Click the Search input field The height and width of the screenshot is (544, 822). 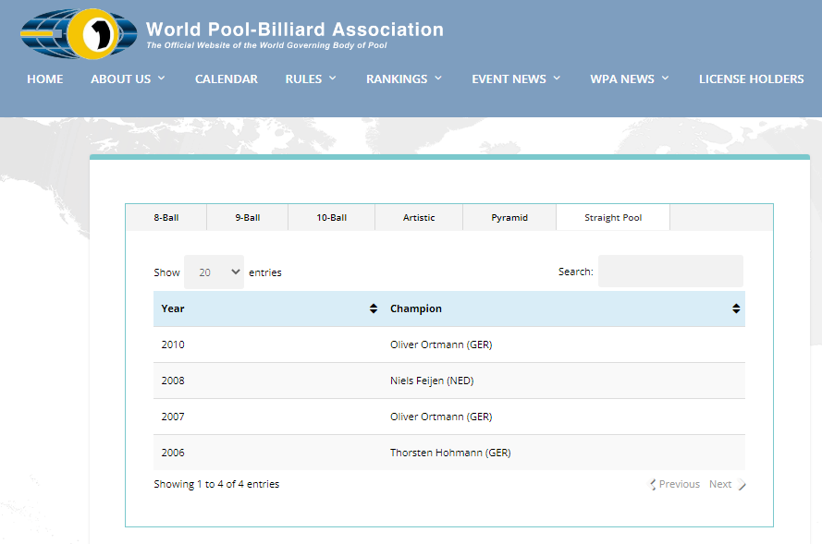point(670,272)
